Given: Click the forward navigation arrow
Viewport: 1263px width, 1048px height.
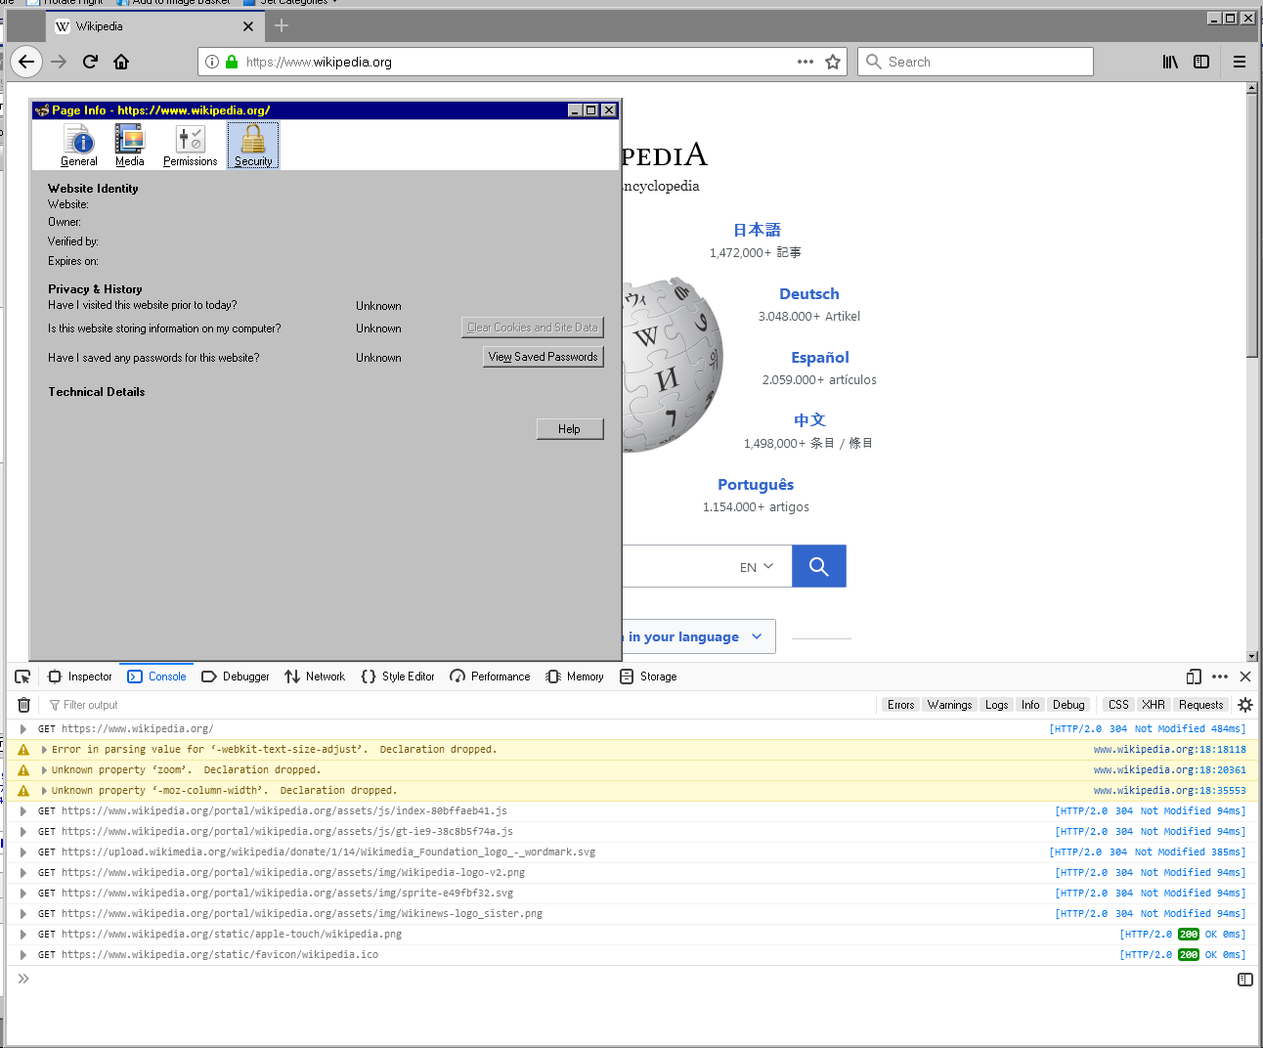Looking at the screenshot, I should (x=59, y=62).
